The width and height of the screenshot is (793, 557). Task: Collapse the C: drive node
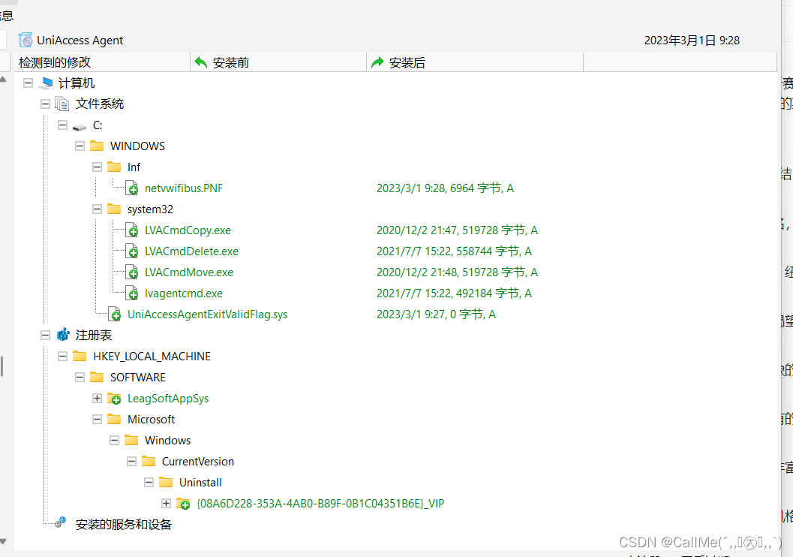click(x=63, y=125)
